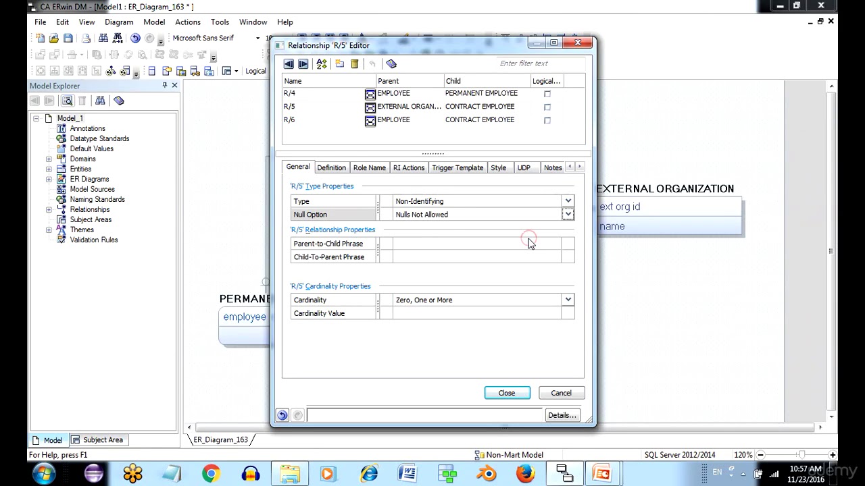
Task: Open Chrome from the taskbar
Action: click(211, 473)
